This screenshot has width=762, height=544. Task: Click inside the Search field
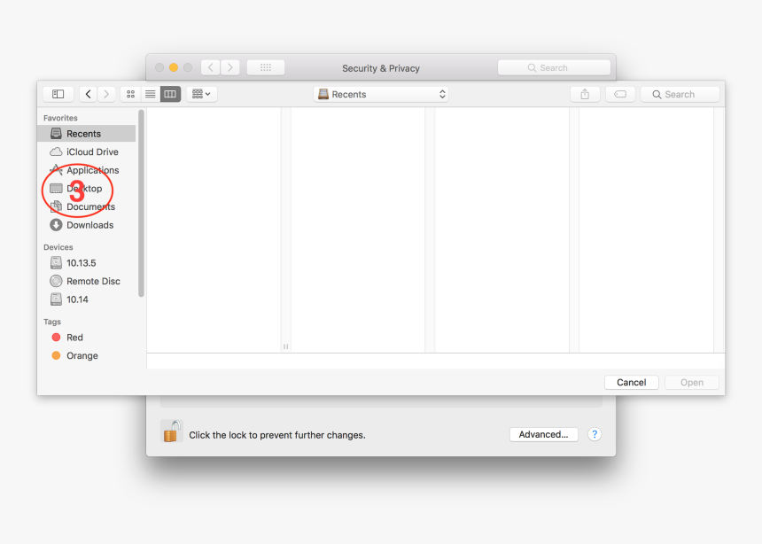pyautogui.click(x=680, y=93)
